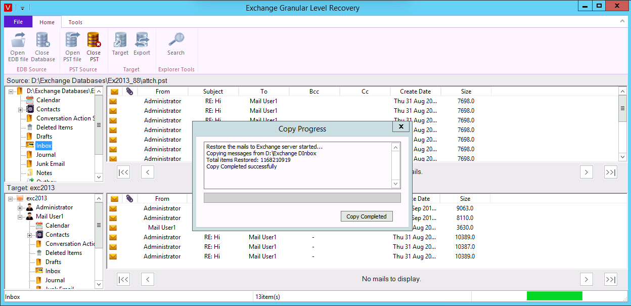This screenshot has width=631, height=306.
Task: Go to next page of target mails
Action: coord(586,279)
